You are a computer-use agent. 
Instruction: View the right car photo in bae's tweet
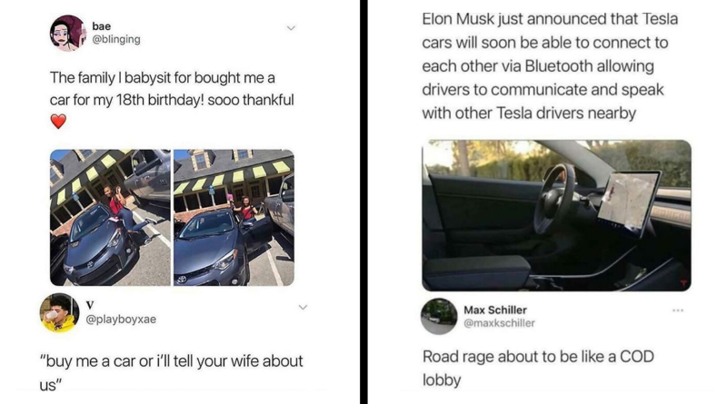click(x=234, y=217)
